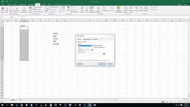Open Chrome from the taskbar
Screen dimensions: 190x107
pos(22,105)
